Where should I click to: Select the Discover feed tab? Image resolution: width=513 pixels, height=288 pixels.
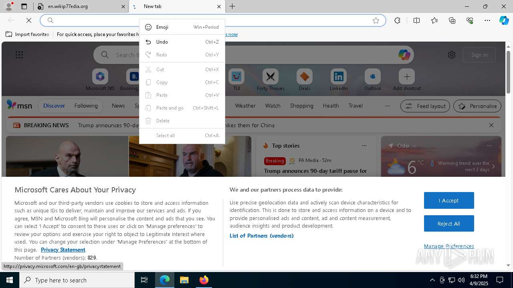54,106
